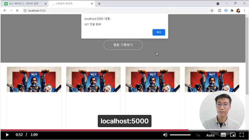The width and height of the screenshot is (249, 140).
Task: Go back to previous page
Action: click(x=5, y=10)
